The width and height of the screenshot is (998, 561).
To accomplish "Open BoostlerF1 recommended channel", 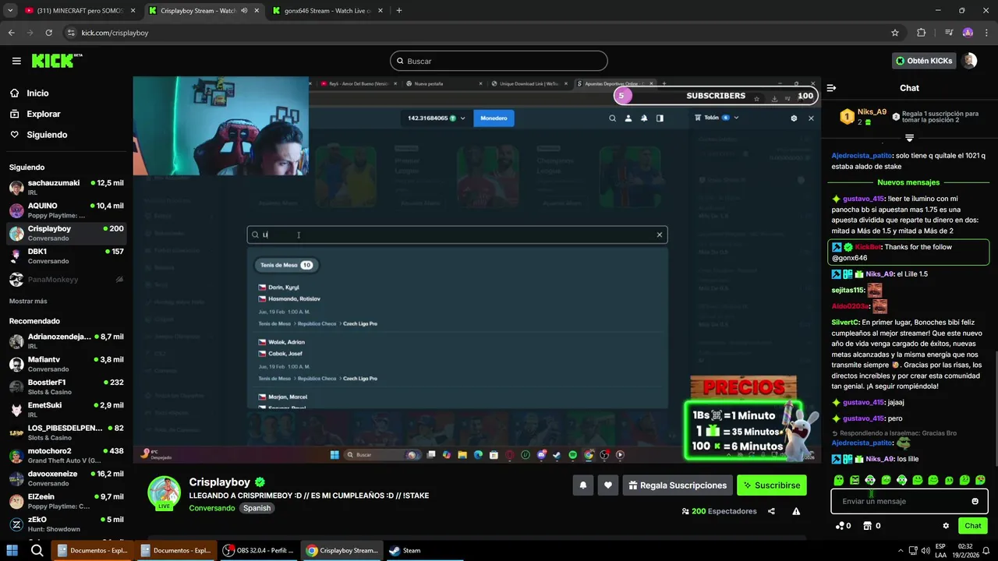I will 66,386.
